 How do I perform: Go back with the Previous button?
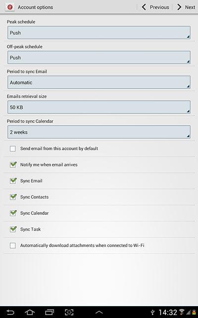click(x=155, y=7)
